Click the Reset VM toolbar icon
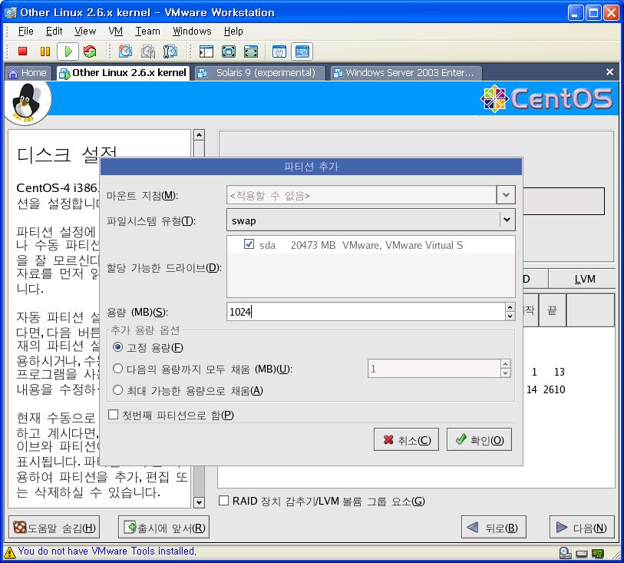 point(90,51)
